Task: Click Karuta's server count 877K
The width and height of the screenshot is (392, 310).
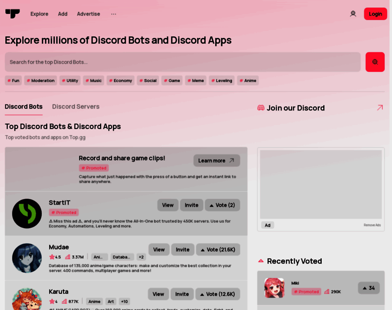Action: [x=70, y=302]
